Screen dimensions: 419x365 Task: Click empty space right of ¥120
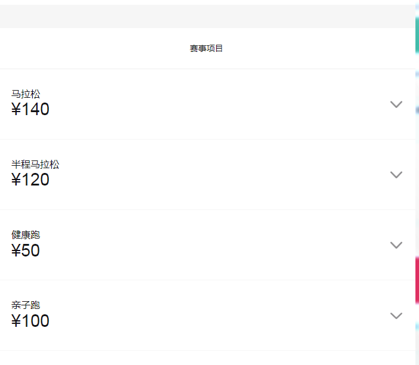[x=209, y=180]
